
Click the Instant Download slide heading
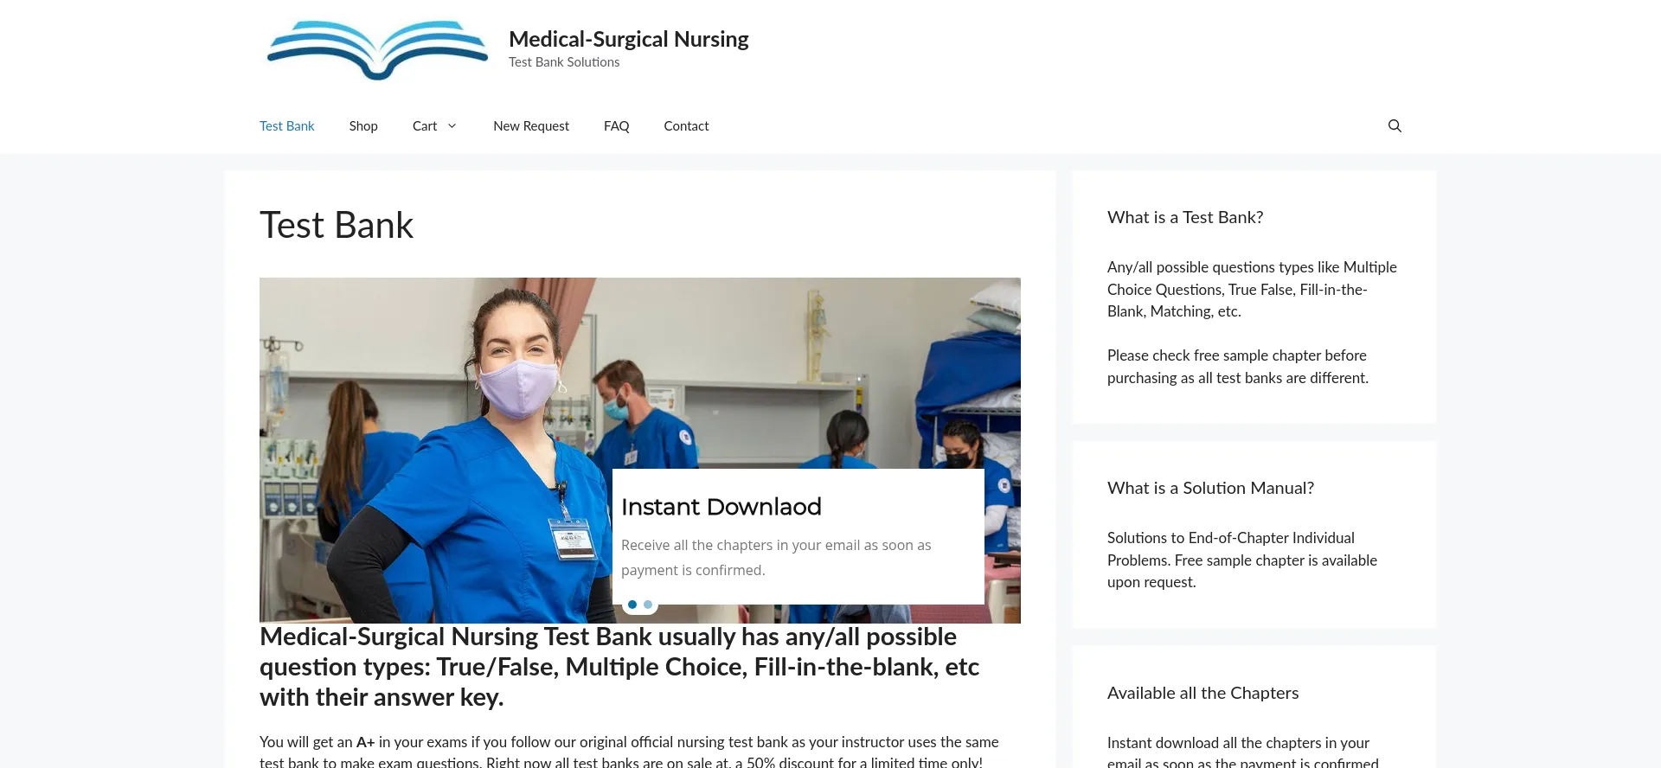721,507
